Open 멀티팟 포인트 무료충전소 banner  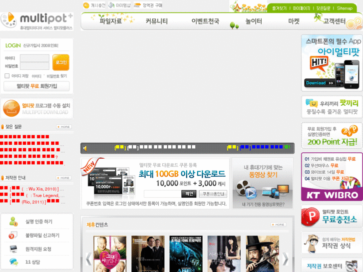point(332,217)
